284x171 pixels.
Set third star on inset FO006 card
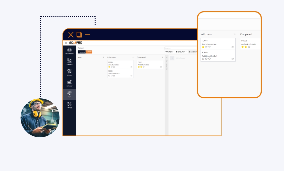209,59
